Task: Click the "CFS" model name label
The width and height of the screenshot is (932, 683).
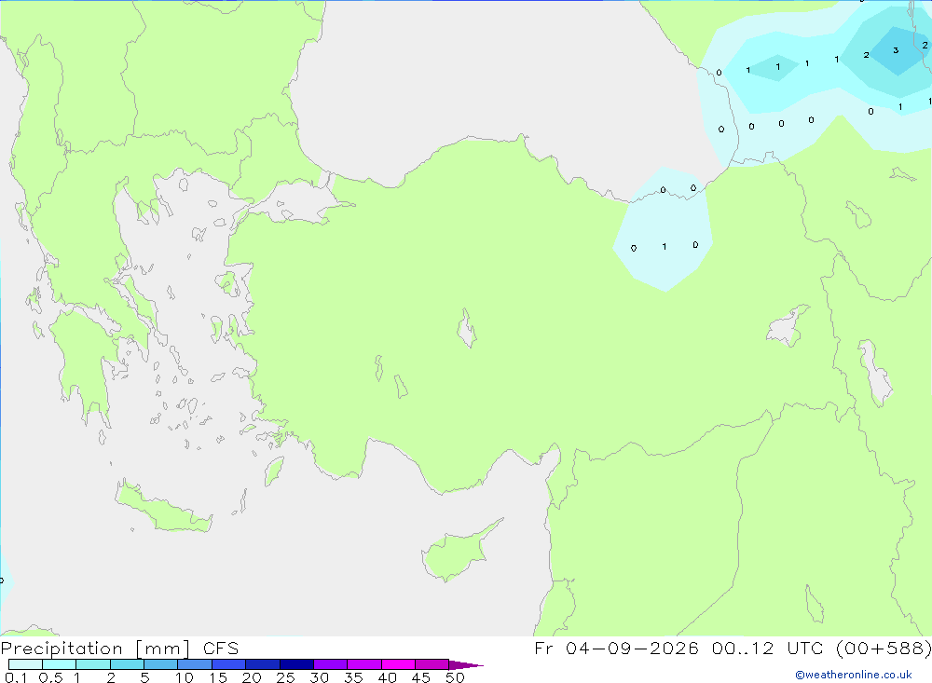Action: coord(221,649)
